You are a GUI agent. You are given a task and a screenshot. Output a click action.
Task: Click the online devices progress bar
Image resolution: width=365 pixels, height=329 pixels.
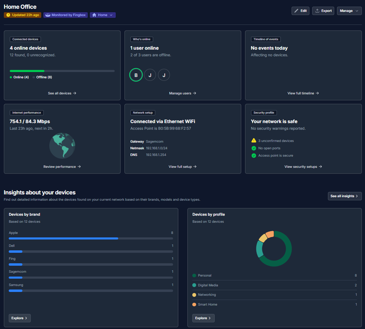[62, 71]
